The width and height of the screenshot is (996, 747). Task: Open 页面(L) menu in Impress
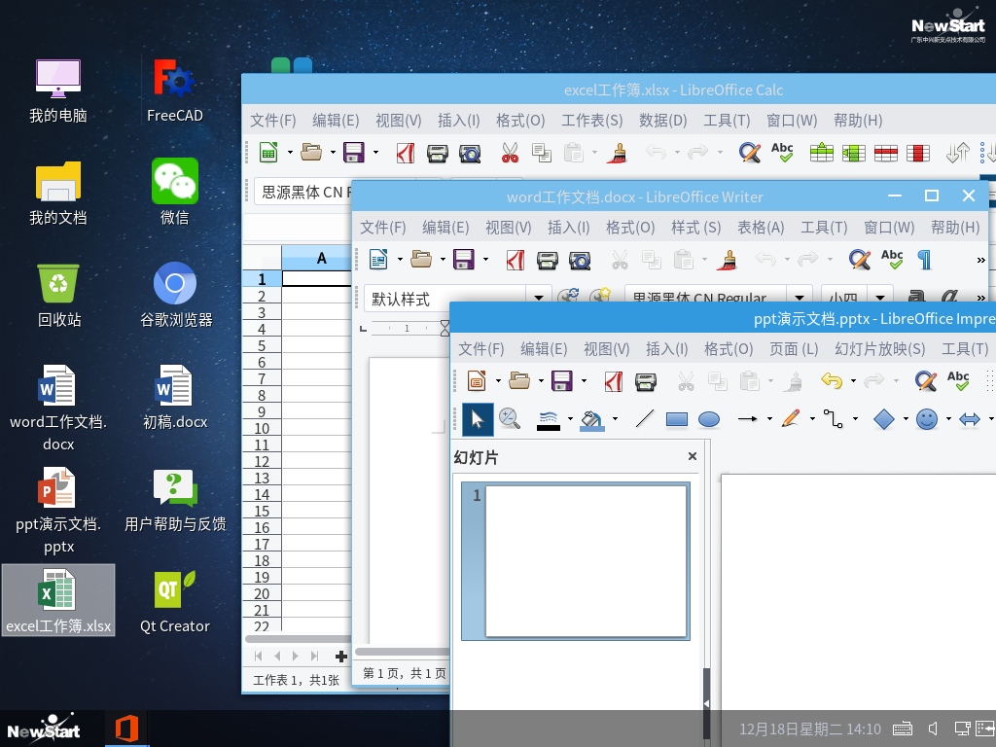tap(794, 349)
